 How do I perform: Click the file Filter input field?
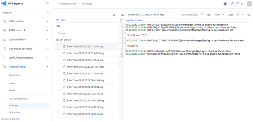(83, 33)
